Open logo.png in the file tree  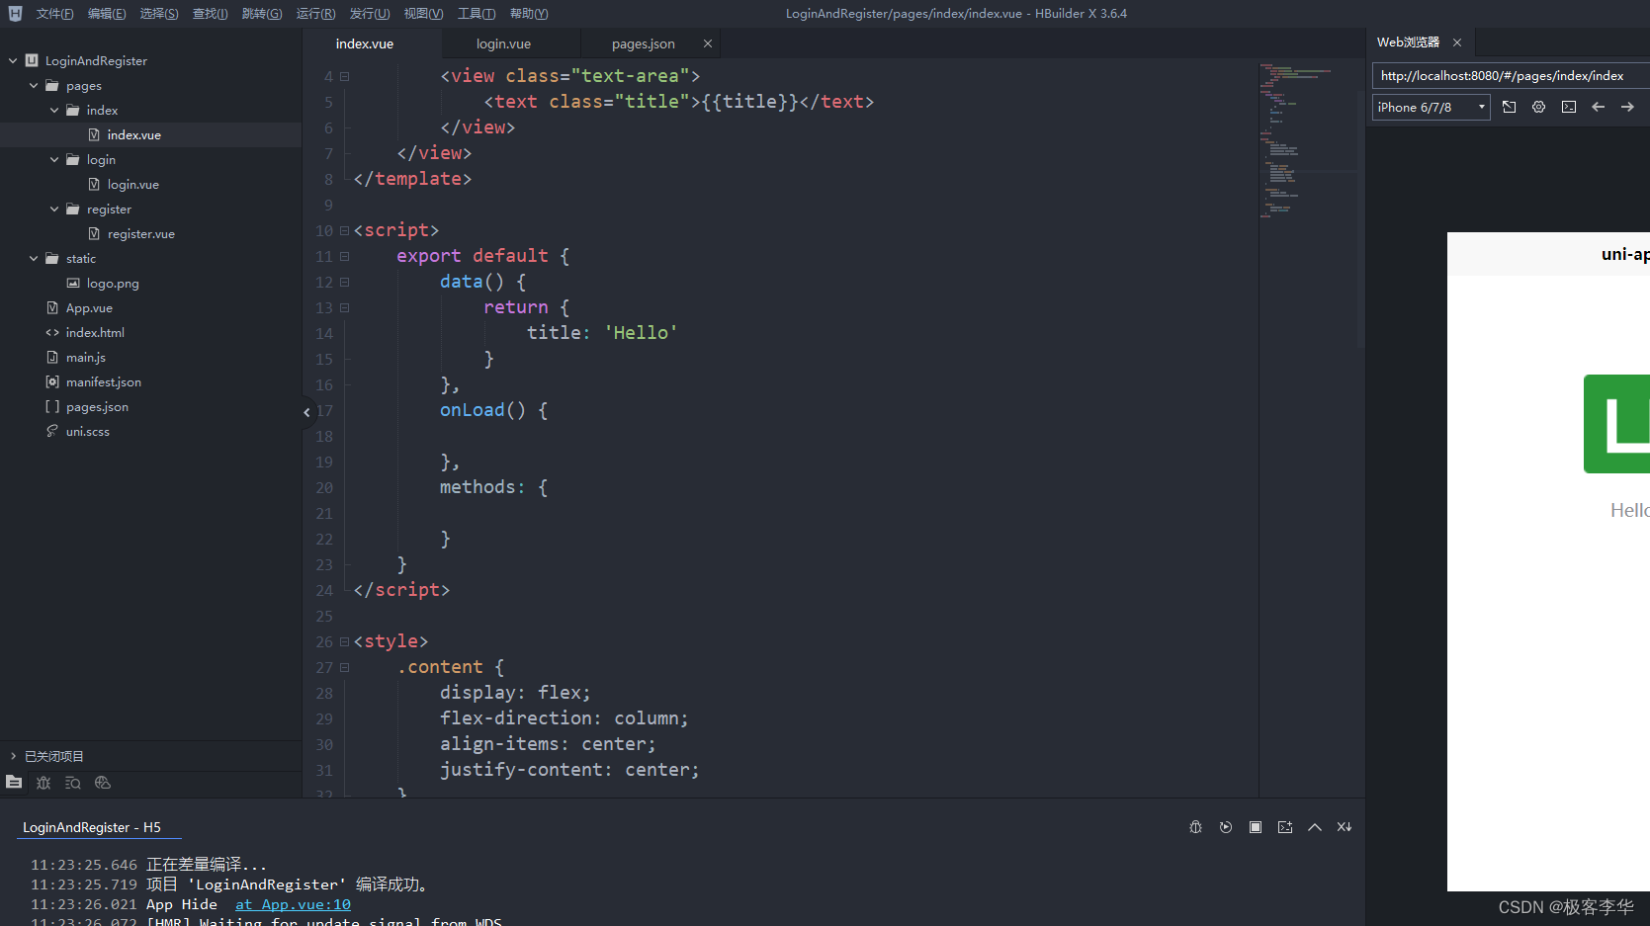tap(112, 283)
